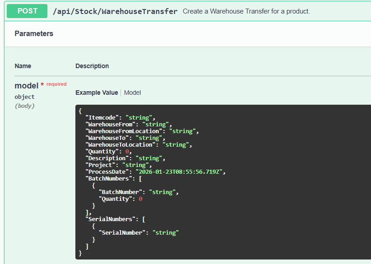Select the WarehouseFrom string value
This screenshot has width=371, height=264.
tap(109, 124)
